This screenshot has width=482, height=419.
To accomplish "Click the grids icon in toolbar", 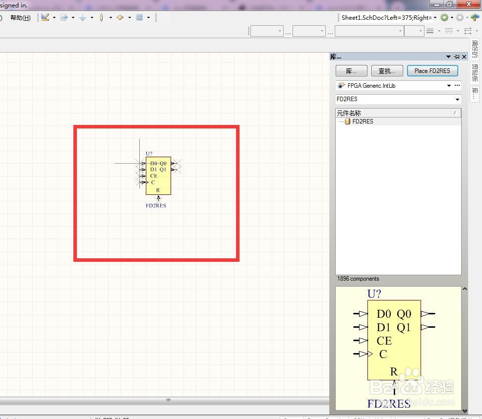I will [x=139, y=17].
